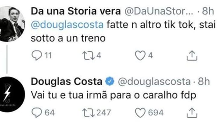Click Douglas Costa's blue verified badge

pyautogui.click(x=110, y=81)
